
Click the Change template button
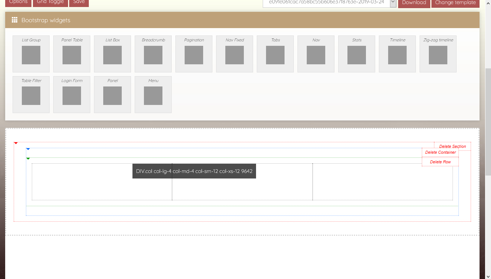455,3
